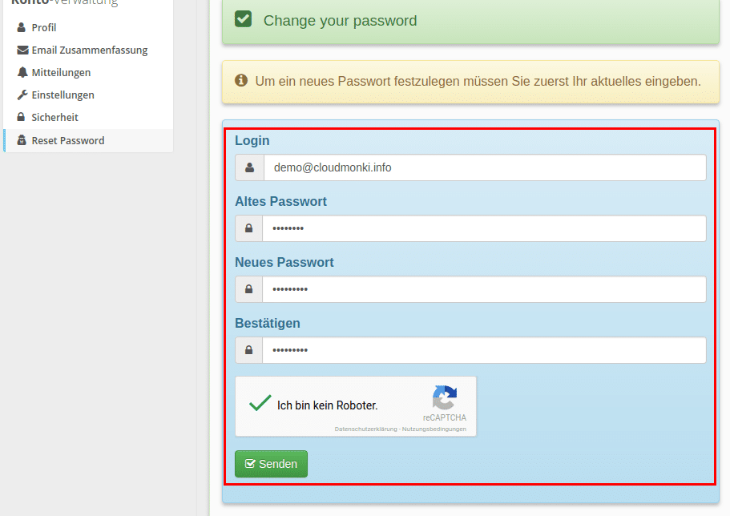This screenshot has width=730, height=516.
Task: Click the green Change your password checkmark
Action: (243, 19)
